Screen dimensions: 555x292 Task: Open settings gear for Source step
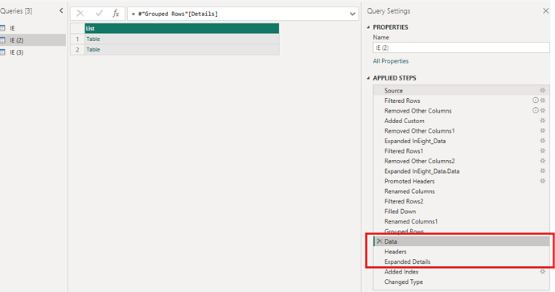(x=543, y=91)
